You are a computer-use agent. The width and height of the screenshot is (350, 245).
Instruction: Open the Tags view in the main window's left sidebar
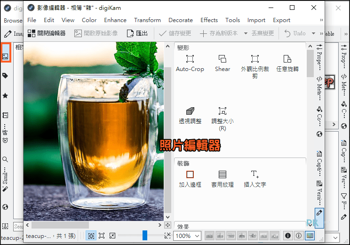click(5, 76)
